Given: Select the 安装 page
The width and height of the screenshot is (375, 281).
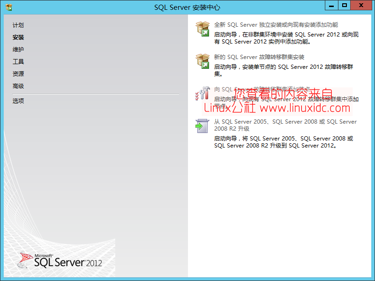Looking at the screenshot, I should [18, 37].
